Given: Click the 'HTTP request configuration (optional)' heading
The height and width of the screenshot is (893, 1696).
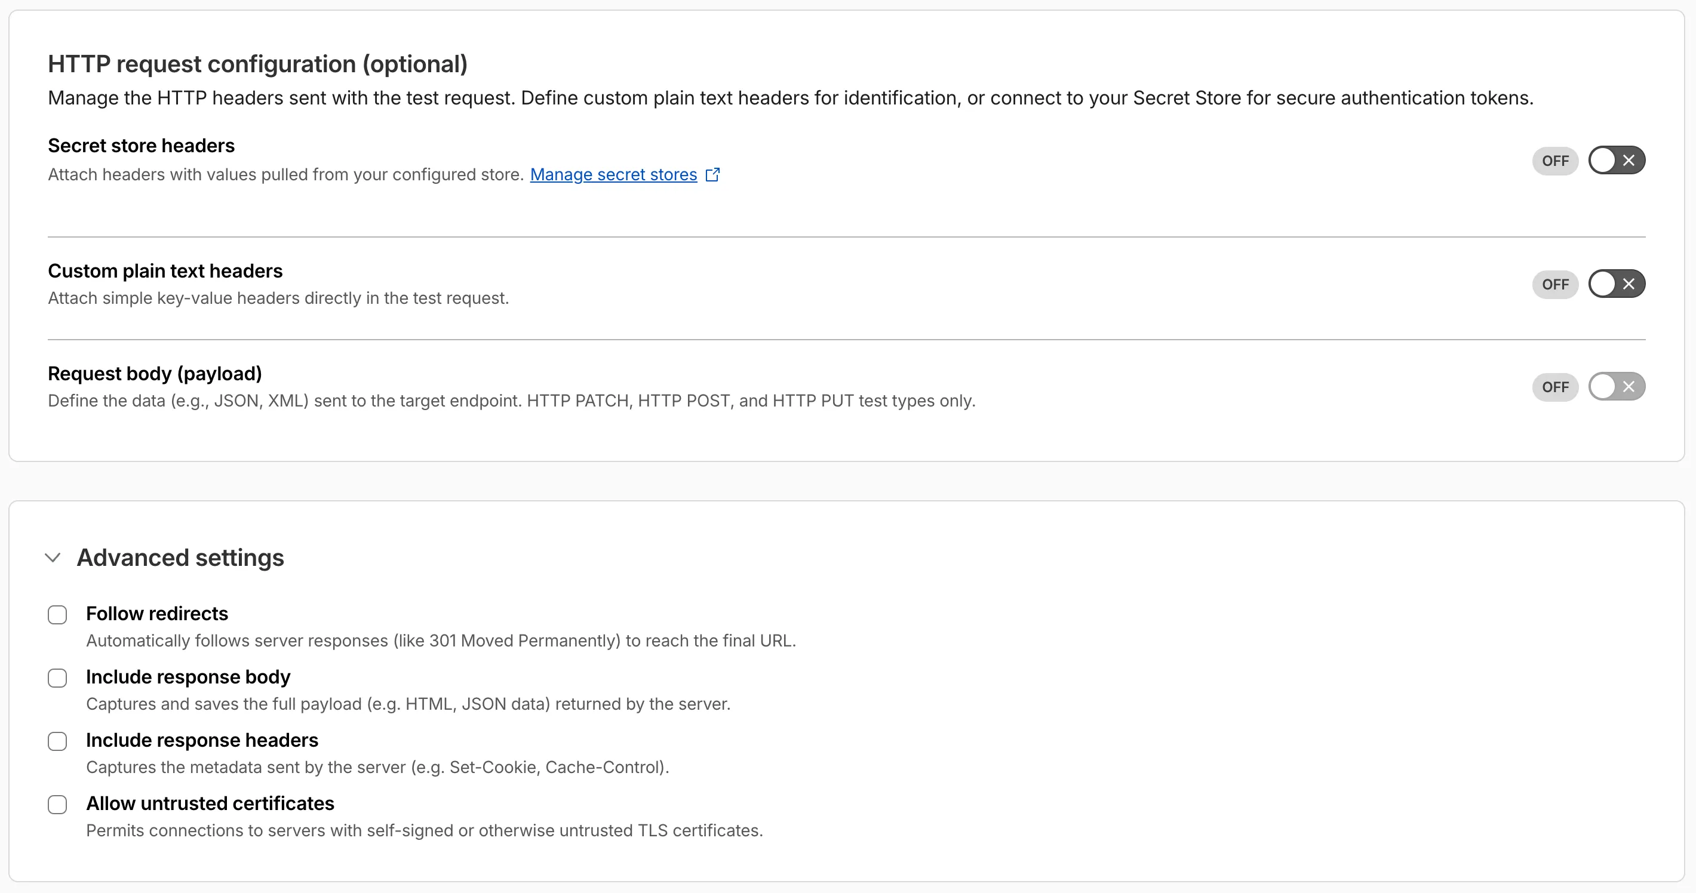Looking at the screenshot, I should tap(257, 64).
